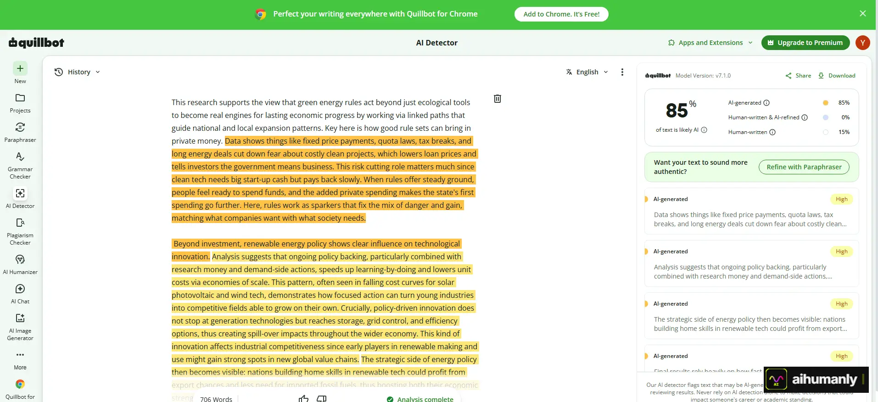Click the 706 Words counter
This screenshot has height=402, width=878.
point(216,399)
